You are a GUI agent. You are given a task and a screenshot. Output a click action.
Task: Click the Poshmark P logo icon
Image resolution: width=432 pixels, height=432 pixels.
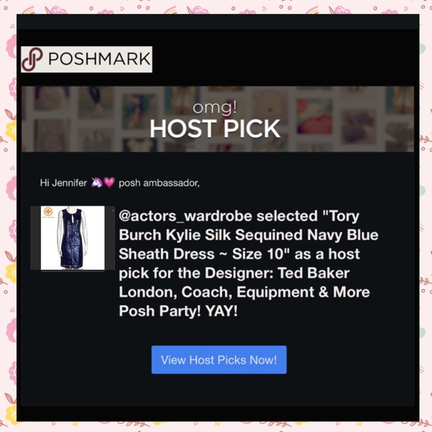click(32, 60)
